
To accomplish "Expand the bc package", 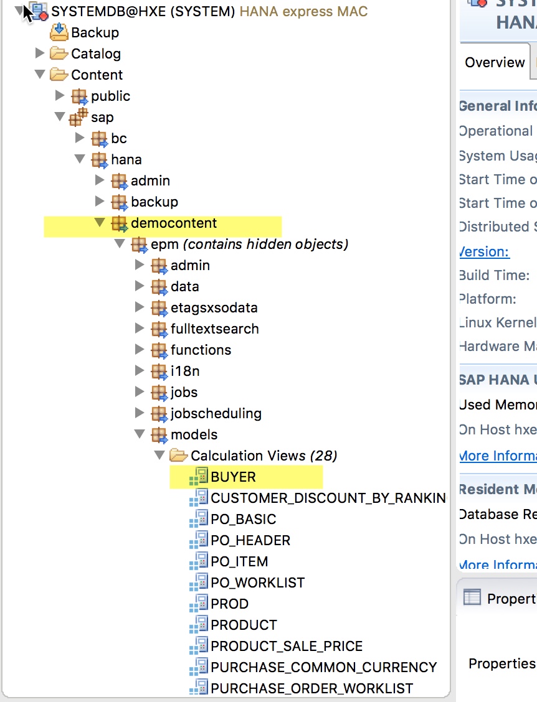I will pyautogui.click(x=80, y=138).
